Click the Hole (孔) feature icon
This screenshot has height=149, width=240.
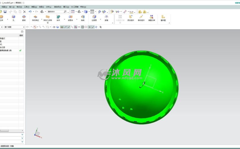(x=13, y=17)
